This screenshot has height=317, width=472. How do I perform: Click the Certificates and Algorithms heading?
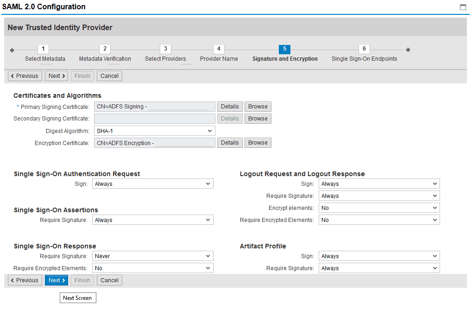pos(57,95)
